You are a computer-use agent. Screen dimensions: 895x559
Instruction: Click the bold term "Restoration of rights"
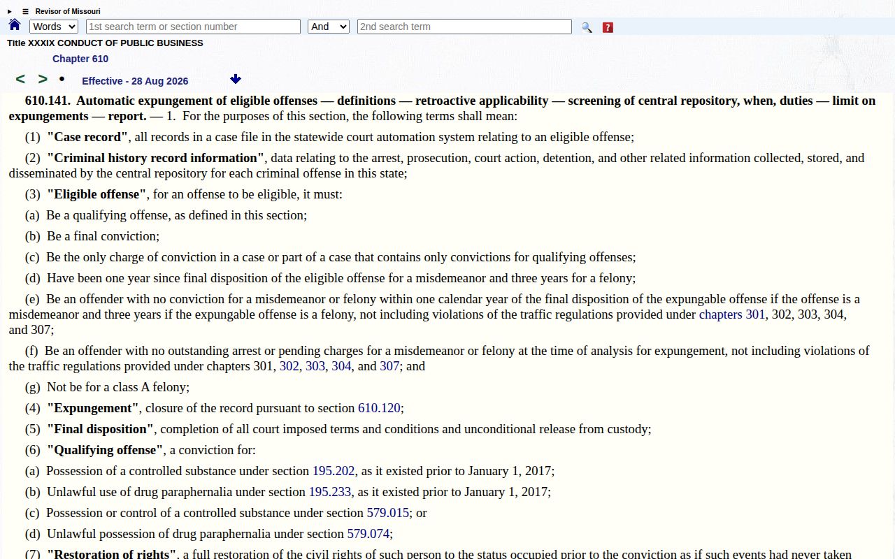pos(111,555)
